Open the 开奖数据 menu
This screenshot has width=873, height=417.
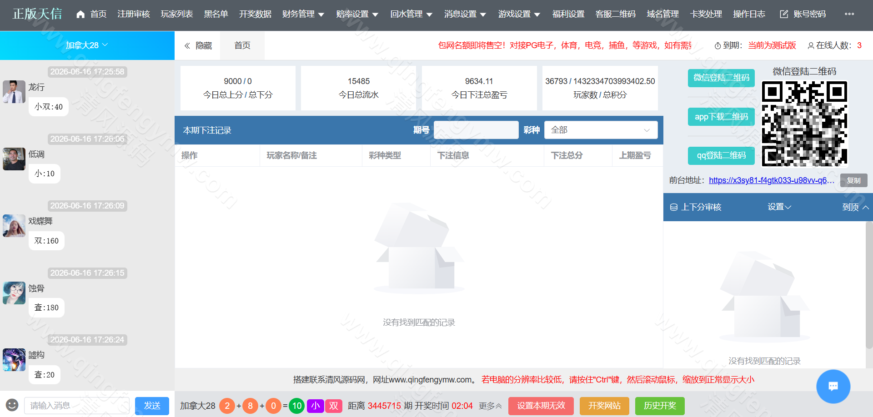[256, 14]
